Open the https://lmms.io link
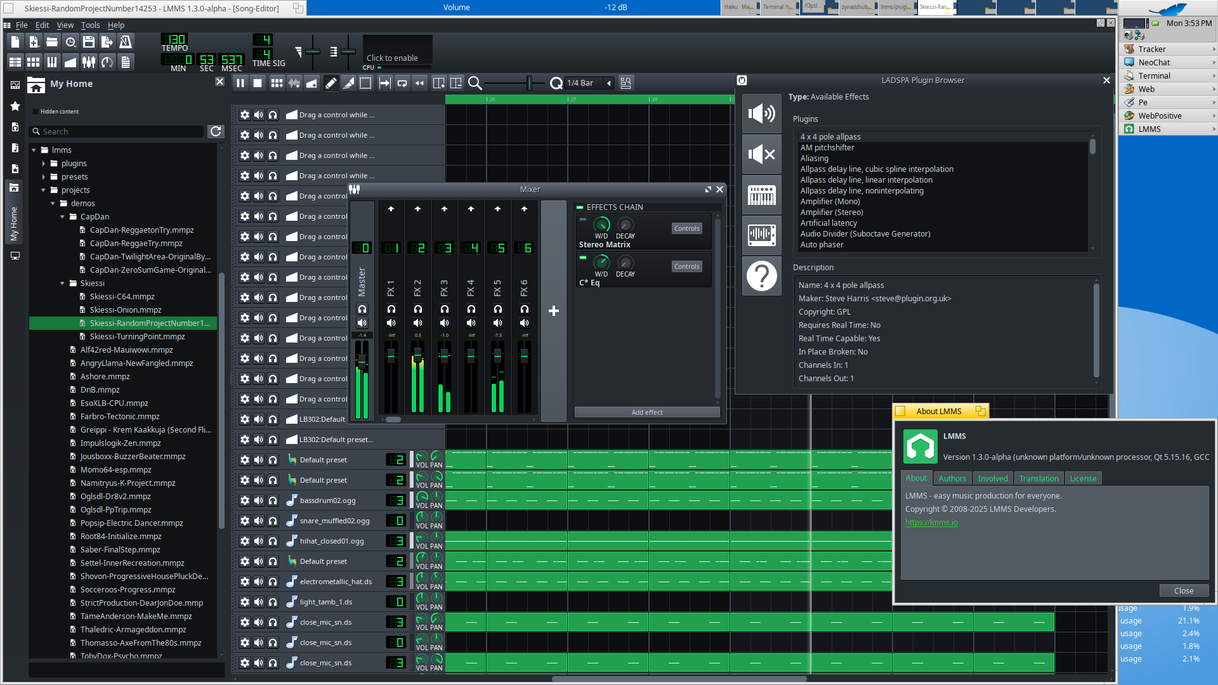Screen dimensions: 1218x685 [x=931, y=523]
